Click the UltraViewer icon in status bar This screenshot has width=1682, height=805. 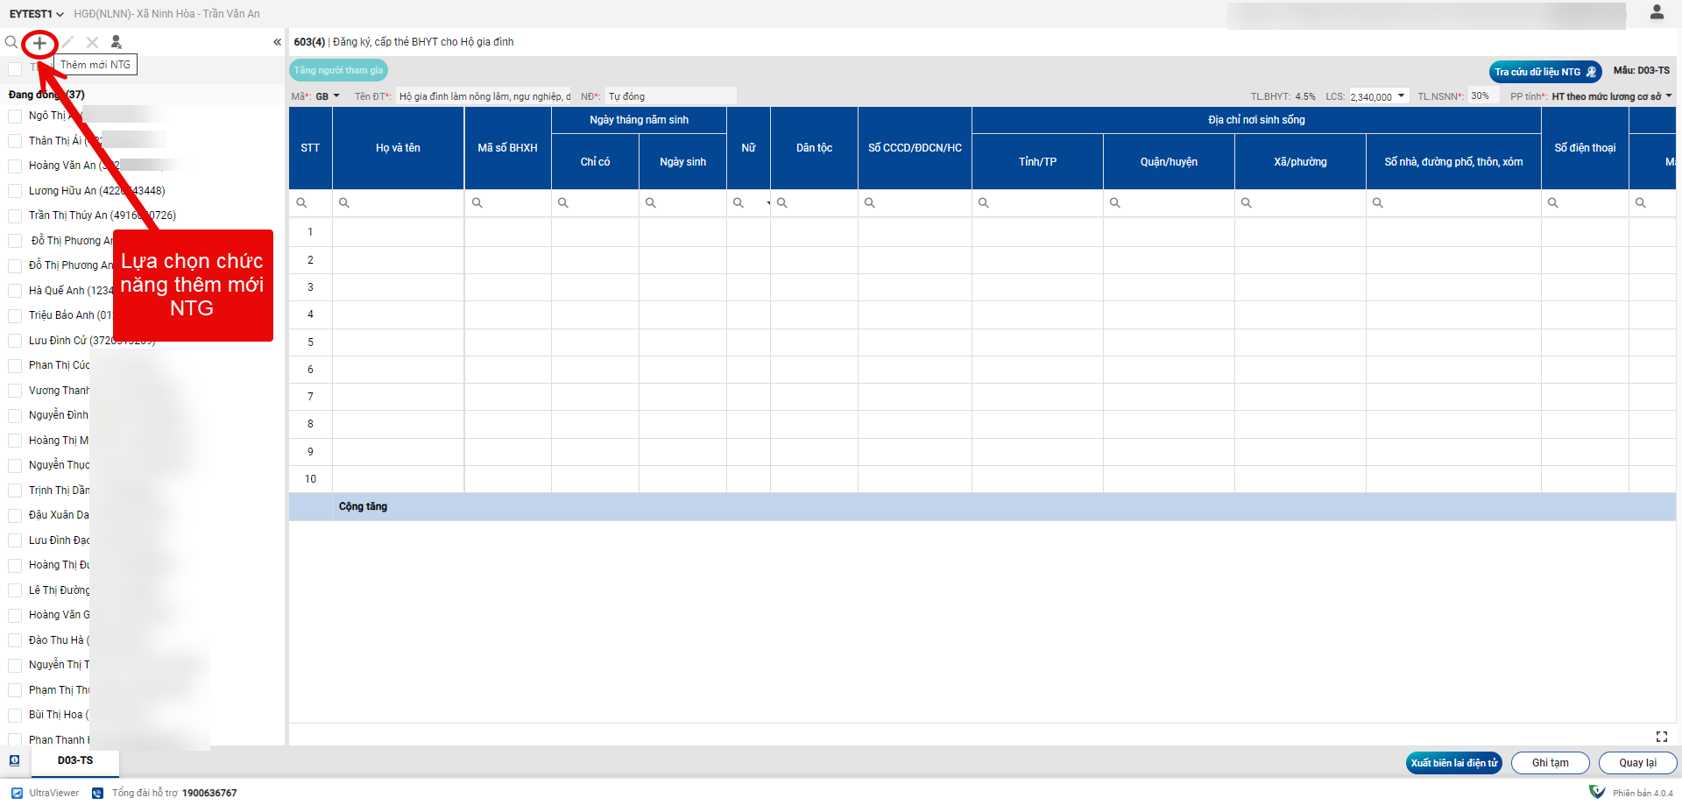(x=18, y=793)
